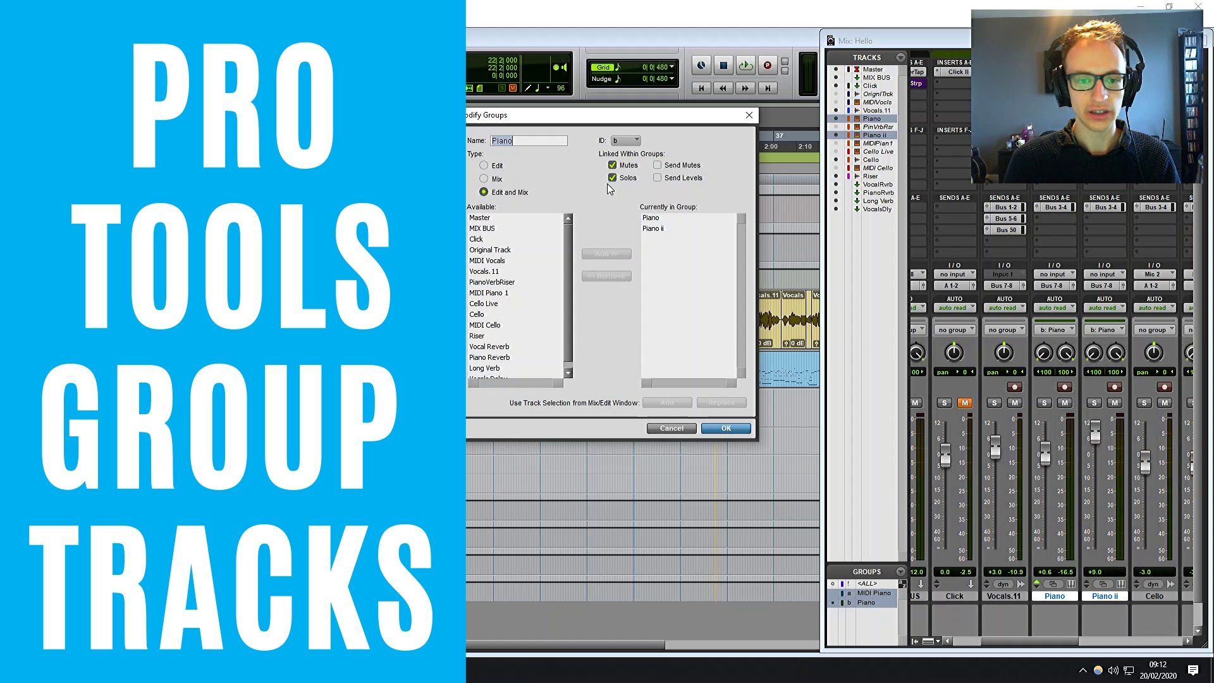The image size is (1214, 683).
Task: Open the dyn plug-in on the Click channel
Action: [x=1003, y=584]
